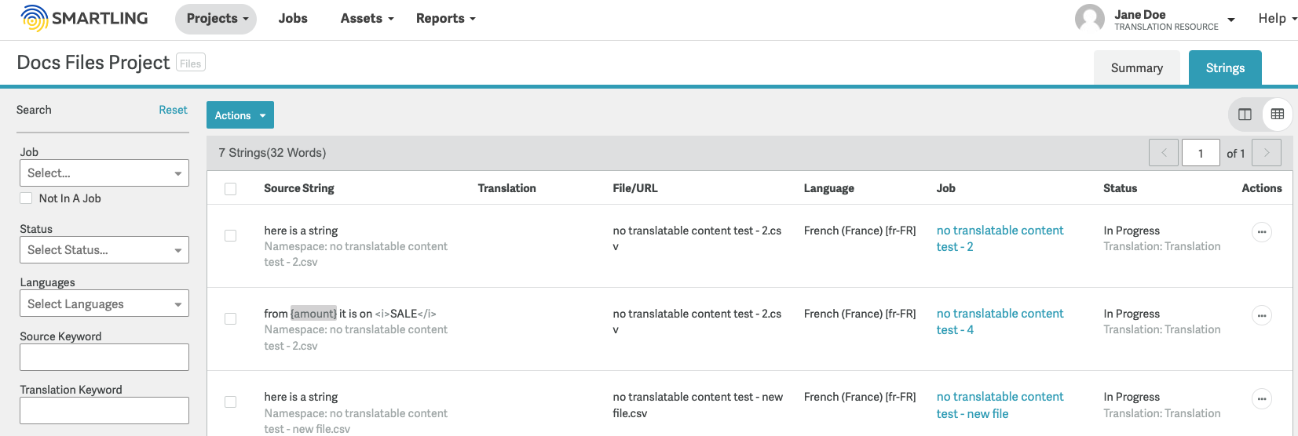Click the Smartling logo icon
This screenshot has width=1298, height=436.
34,18
